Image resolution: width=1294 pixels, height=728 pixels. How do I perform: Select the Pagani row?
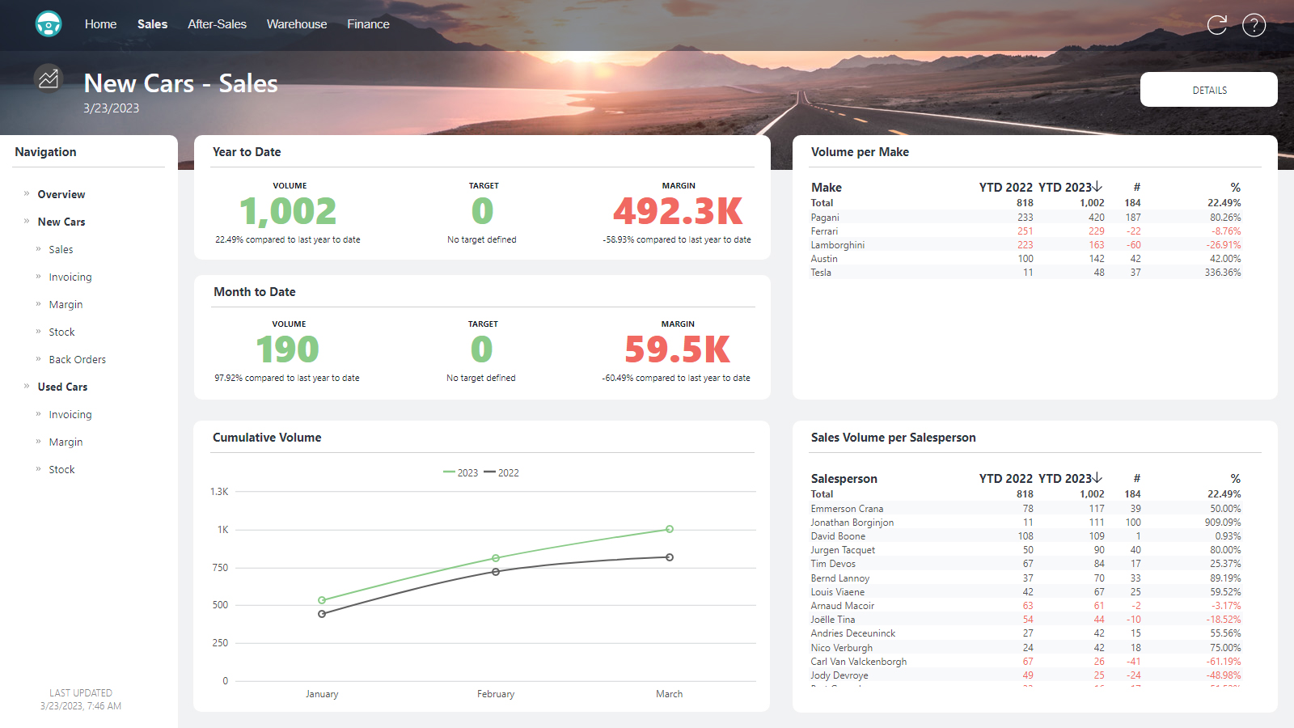[x=1025, y=217]
